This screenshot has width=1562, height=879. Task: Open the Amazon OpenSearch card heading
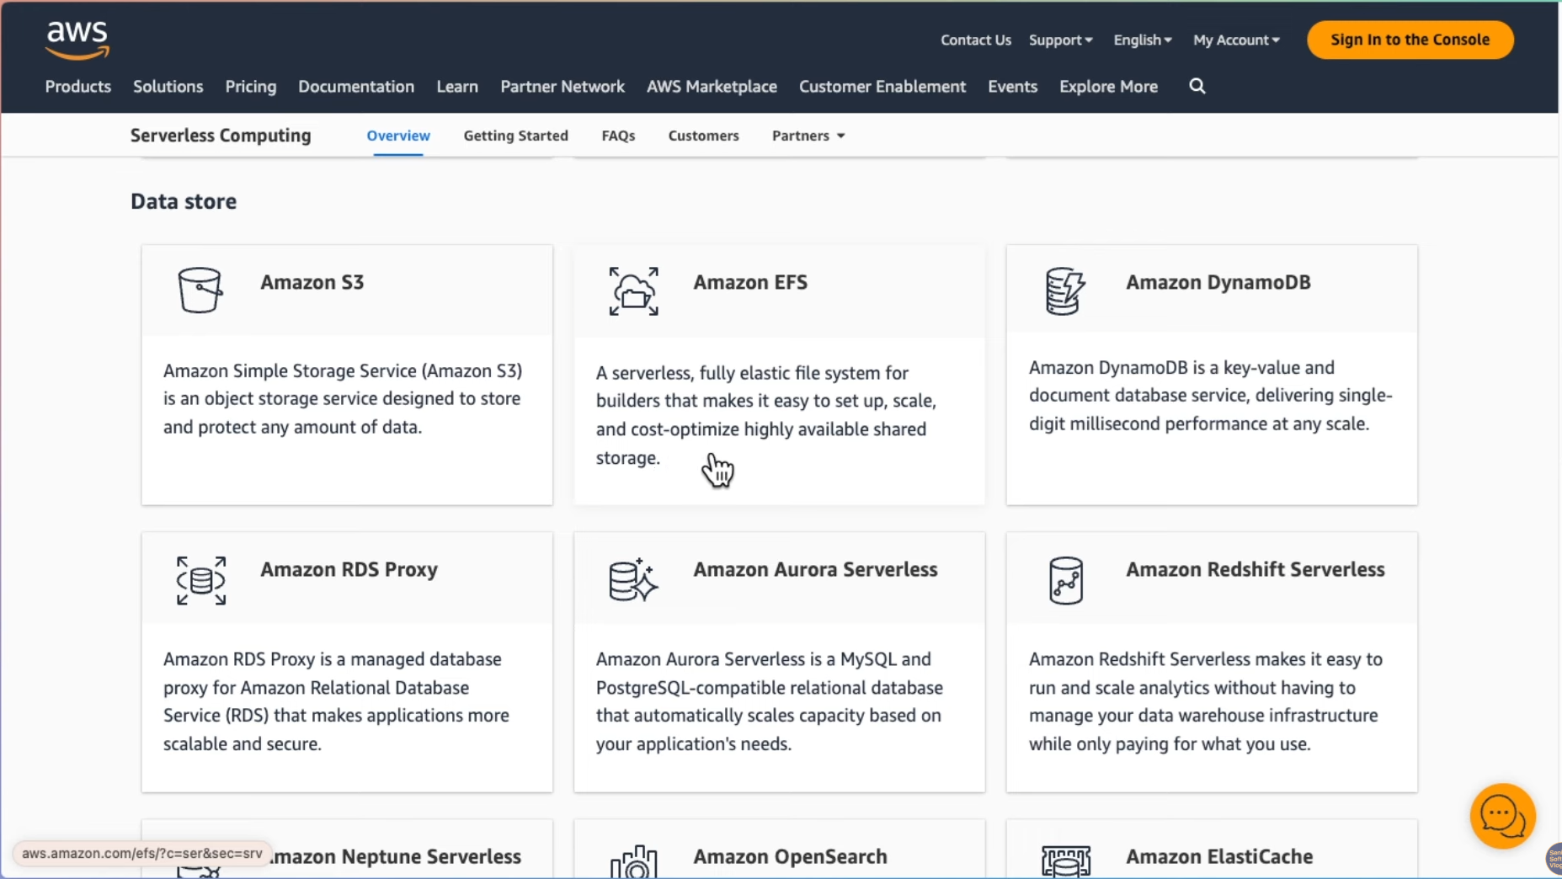790,857
